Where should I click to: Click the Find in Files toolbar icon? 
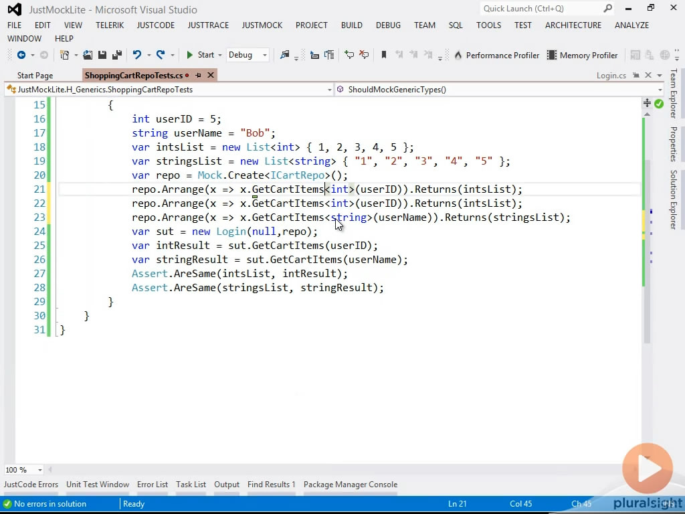pos(285,55)
